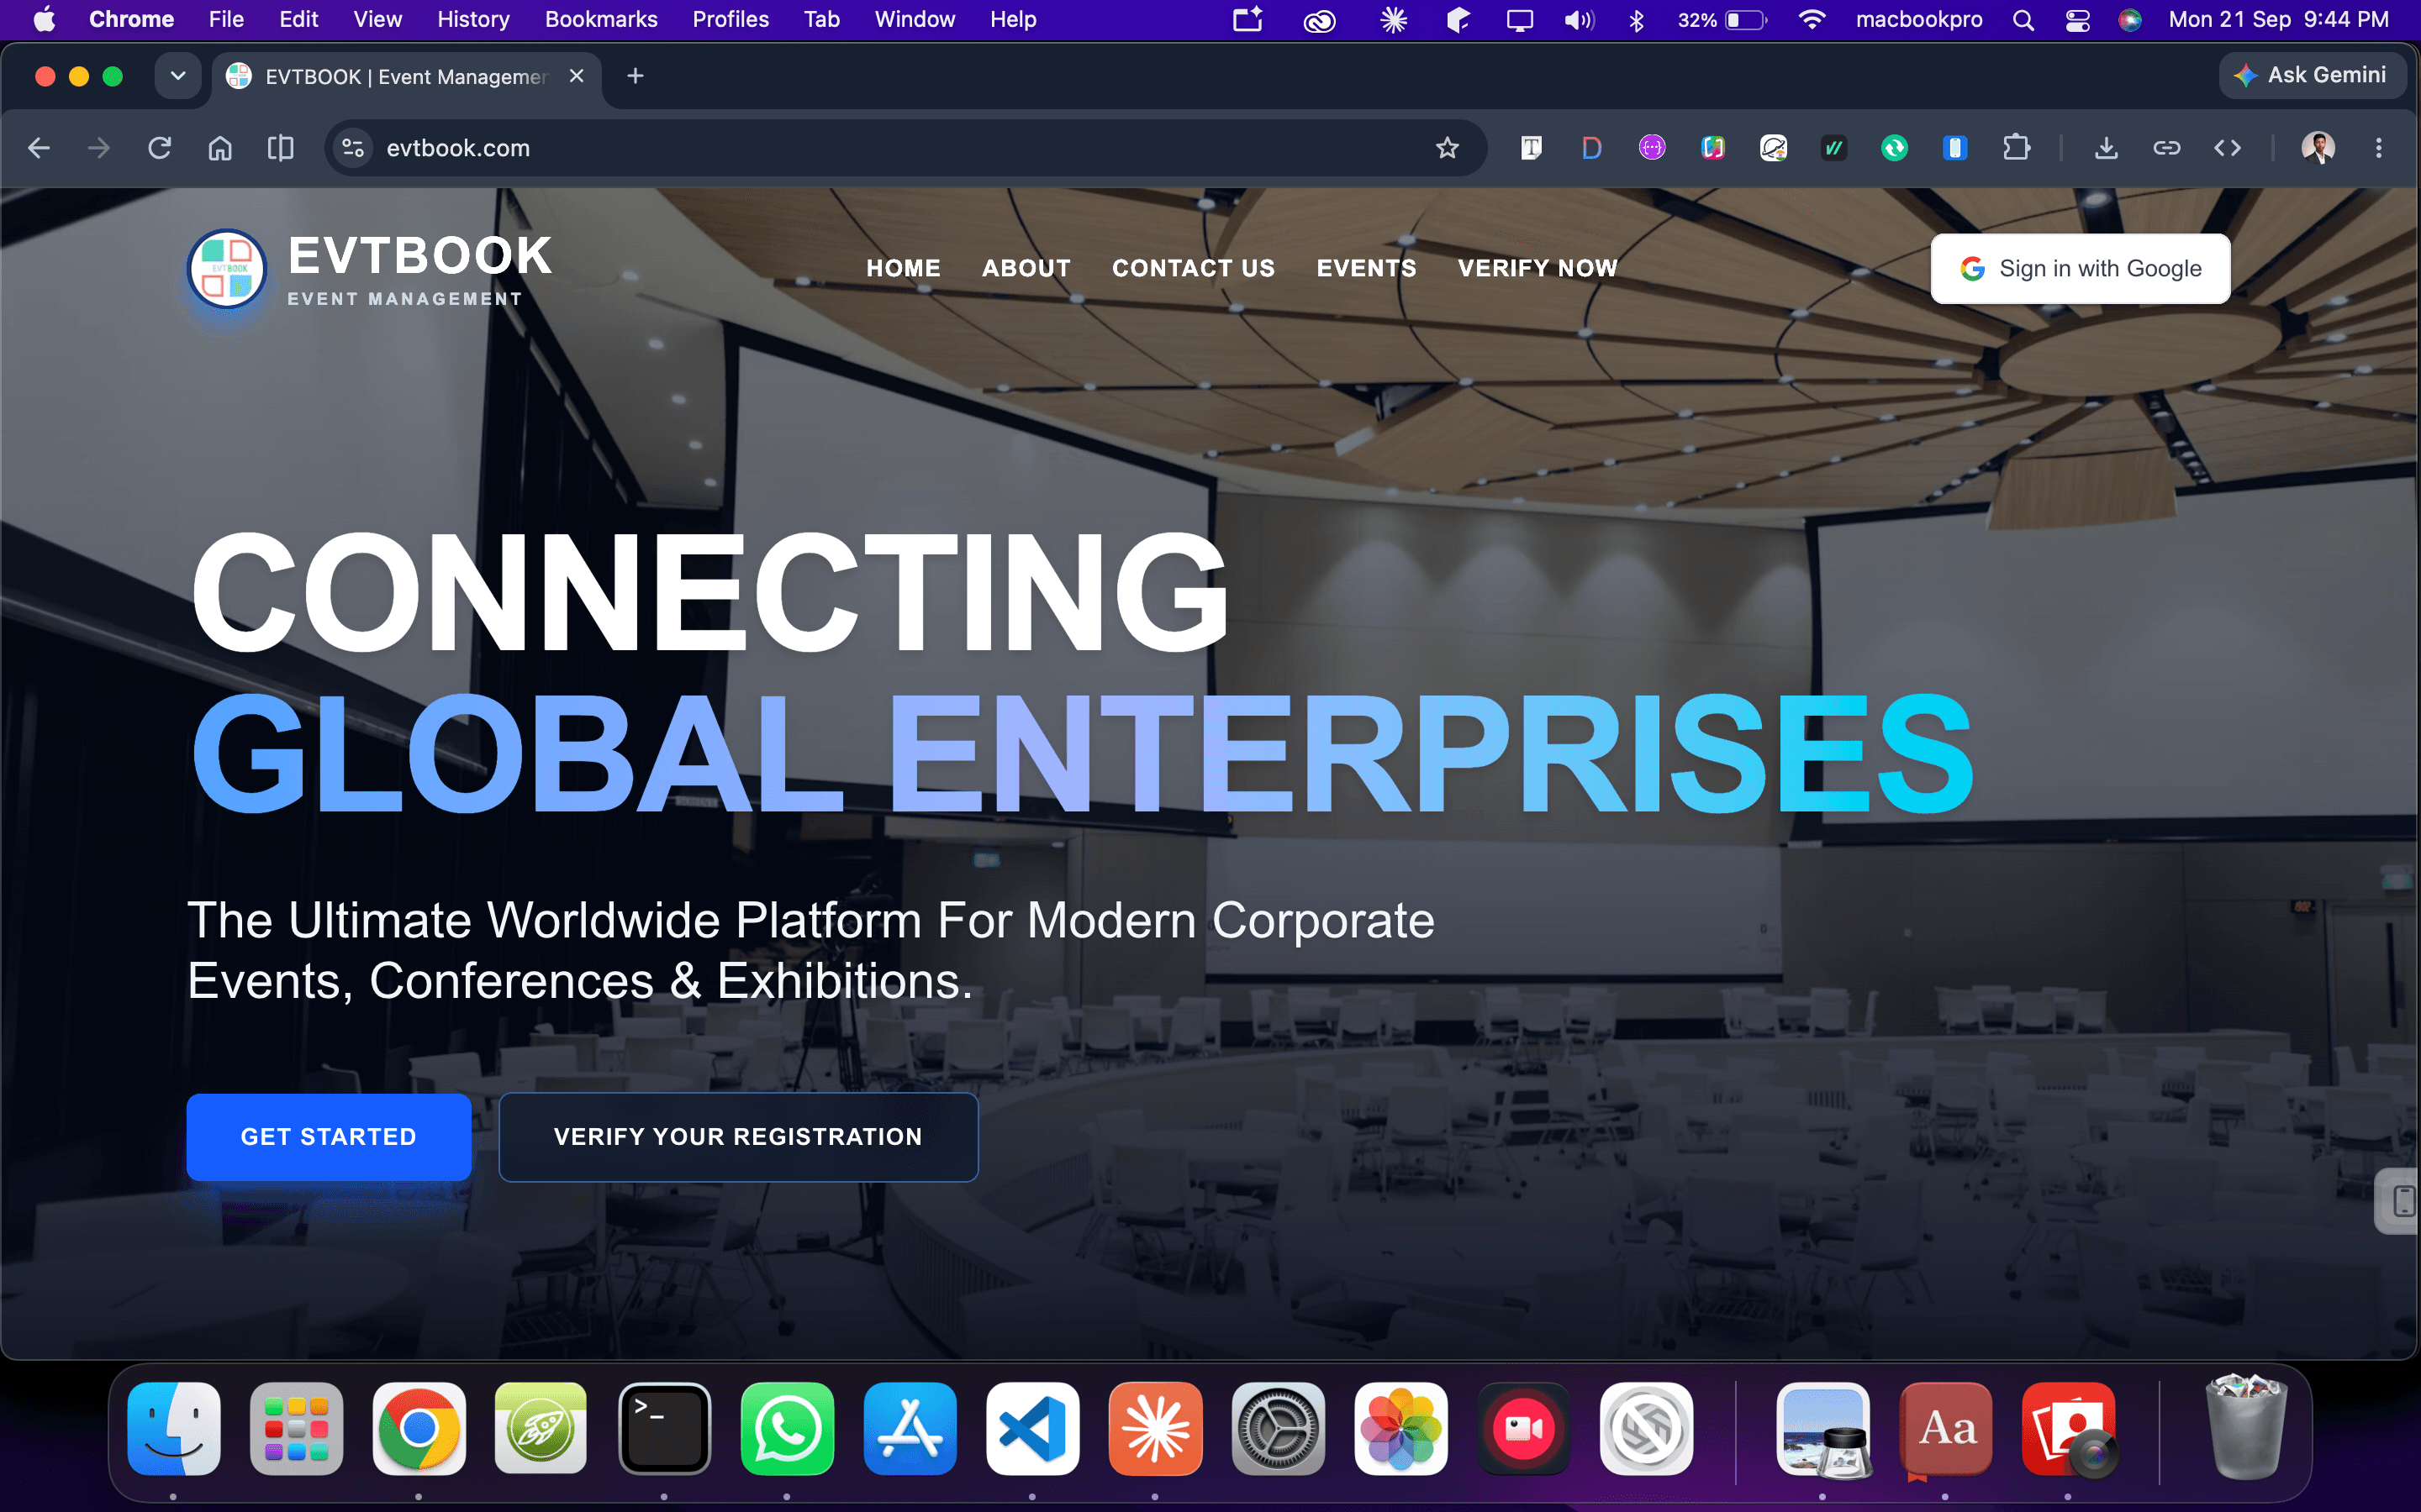Open macOS Control Center toggles icon

pyautogui.click(x=2077, y=19)
